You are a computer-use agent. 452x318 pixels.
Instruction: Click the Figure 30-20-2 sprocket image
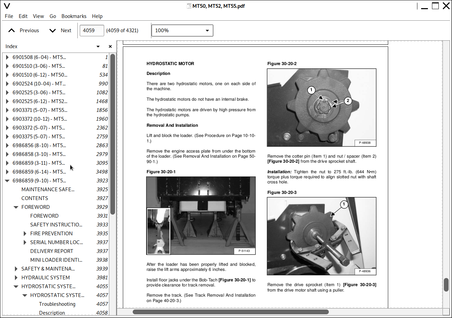(321, 107)
